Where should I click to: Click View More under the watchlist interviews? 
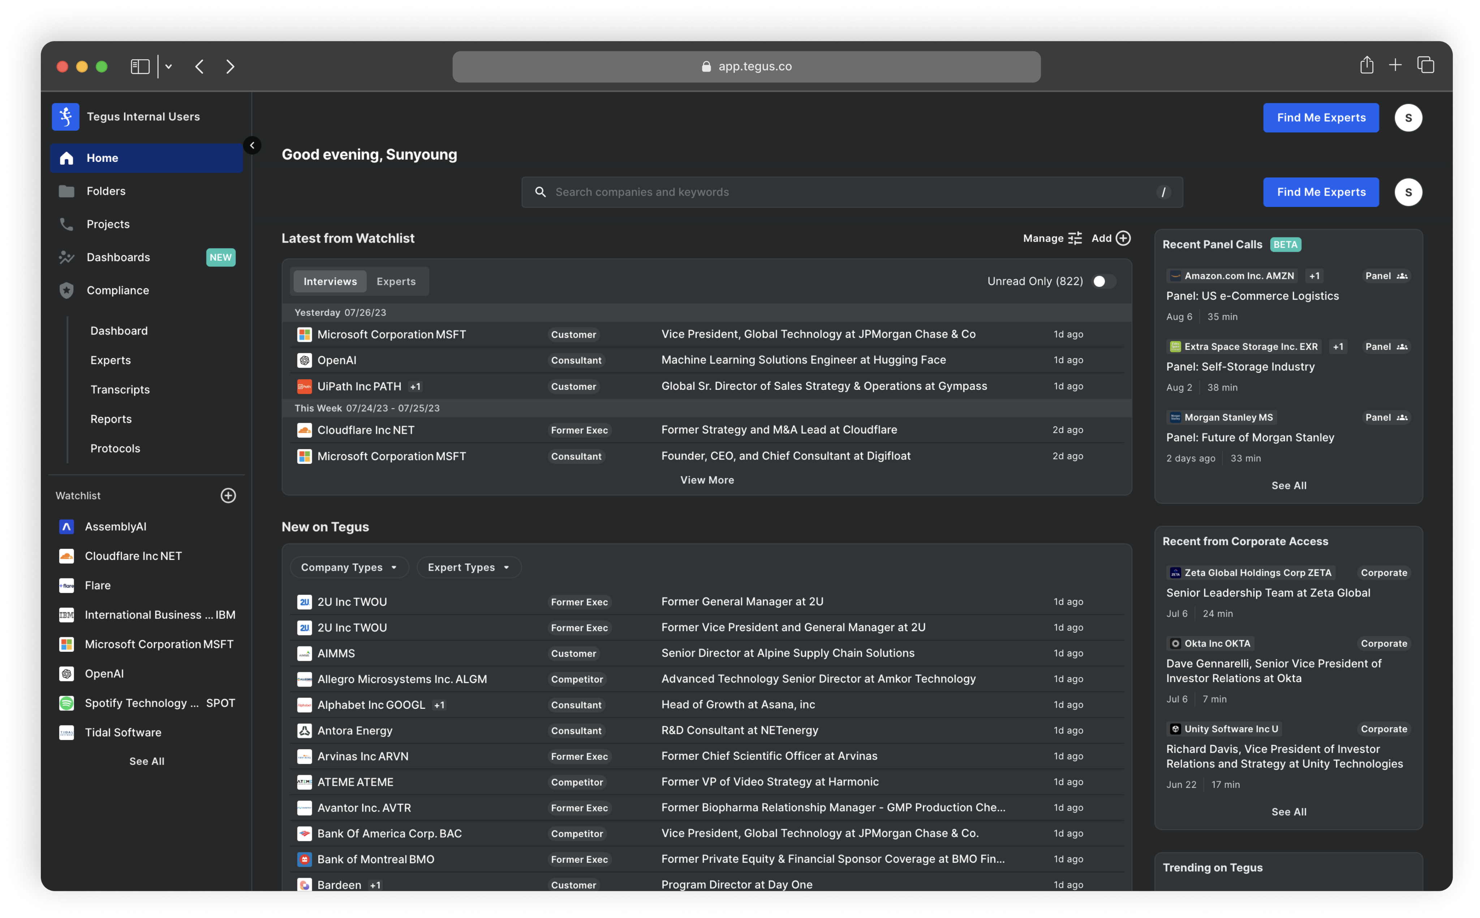pyautogui.click(x=707, y=480)
